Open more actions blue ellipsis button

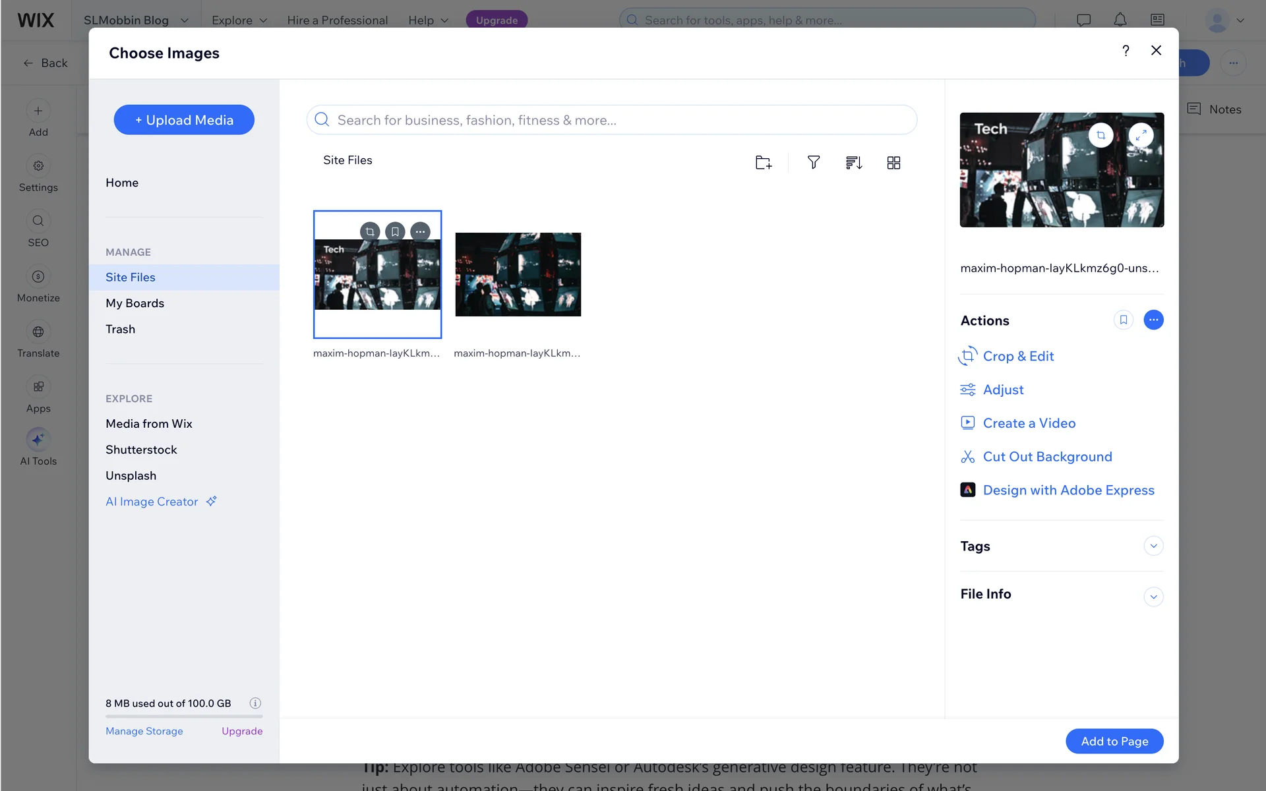click(1153, 320)
